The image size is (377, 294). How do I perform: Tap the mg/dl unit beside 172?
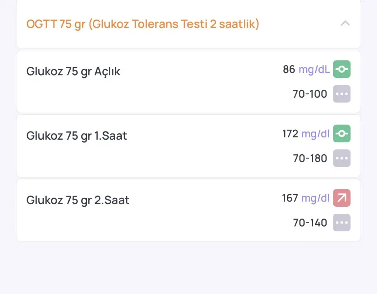tap(315, 133)
